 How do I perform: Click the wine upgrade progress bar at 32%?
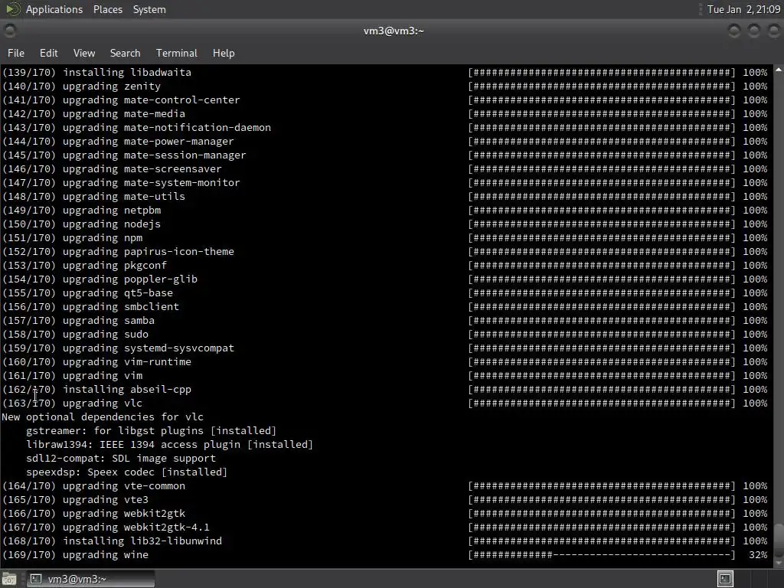tap(602, 554)
